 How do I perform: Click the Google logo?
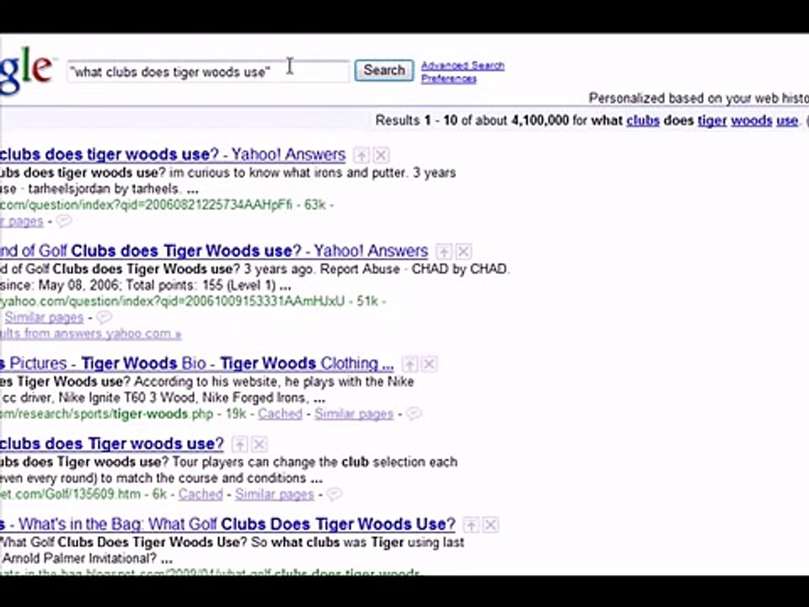tap(26, 71)
